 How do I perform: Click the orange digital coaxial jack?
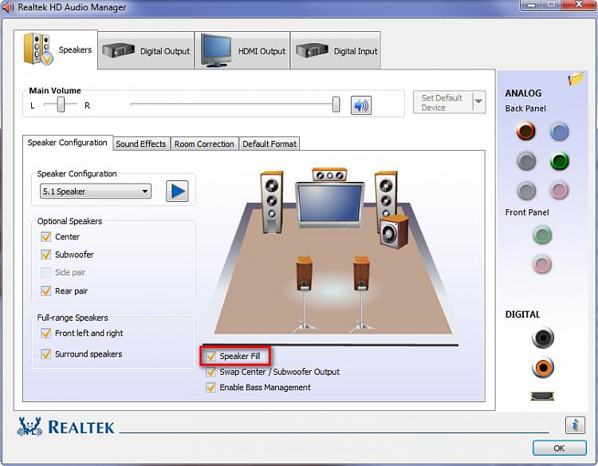point(542,368)
